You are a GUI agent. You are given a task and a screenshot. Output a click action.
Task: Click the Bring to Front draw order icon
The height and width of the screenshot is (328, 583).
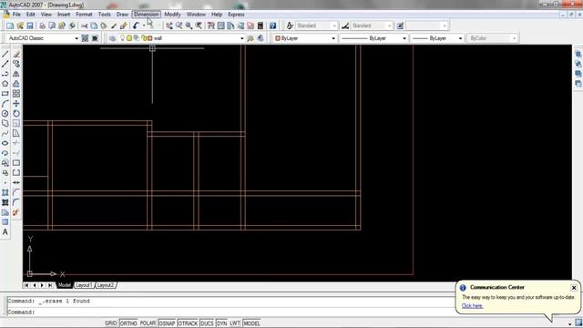tap(578, 55)
